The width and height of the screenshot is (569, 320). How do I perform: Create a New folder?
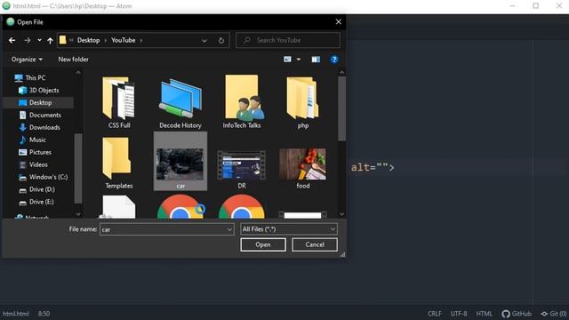click(73, 60)
